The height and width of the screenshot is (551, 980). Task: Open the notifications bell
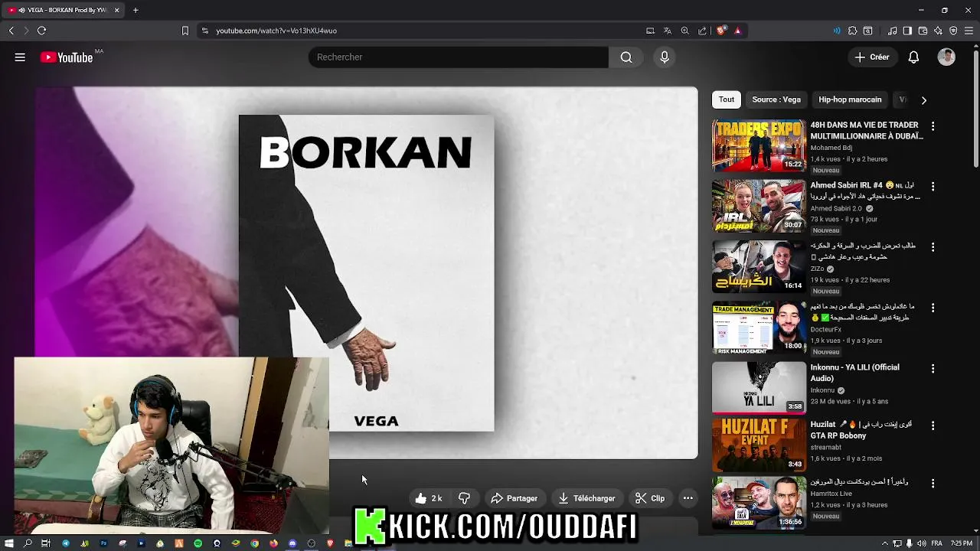coord(913,57)
